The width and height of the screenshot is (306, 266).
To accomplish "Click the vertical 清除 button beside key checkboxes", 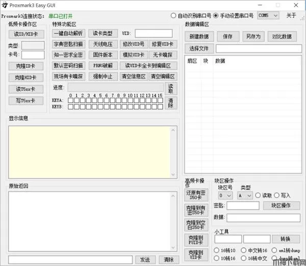I will pos(171,103).
